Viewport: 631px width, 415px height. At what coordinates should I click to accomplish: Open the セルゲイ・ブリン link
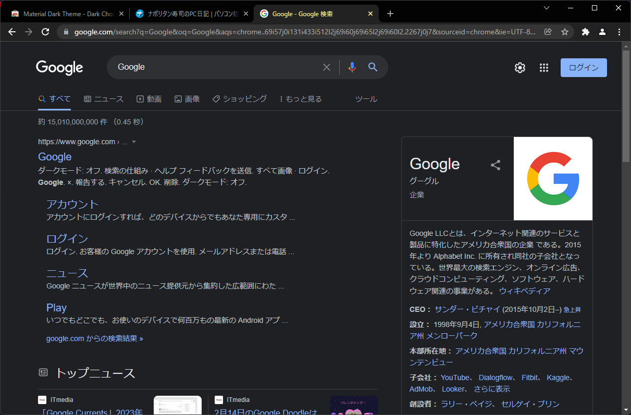pyautogui.click(x=530, y=404)
